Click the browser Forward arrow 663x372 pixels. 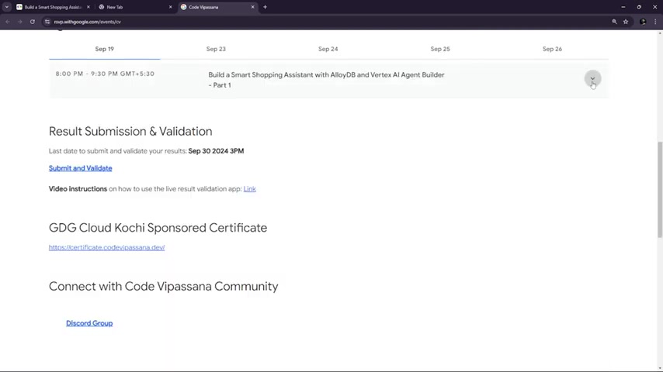point(20,22)
